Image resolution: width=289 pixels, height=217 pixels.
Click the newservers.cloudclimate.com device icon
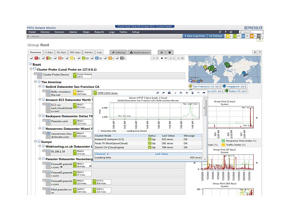[x=48, y=133]
